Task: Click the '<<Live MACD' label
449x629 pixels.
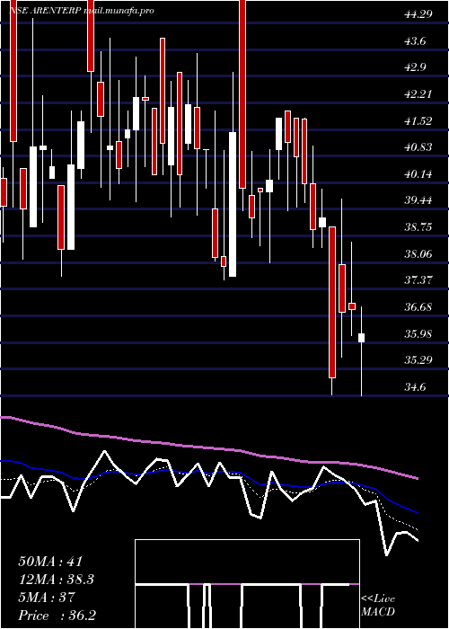Action: point(378,606)
